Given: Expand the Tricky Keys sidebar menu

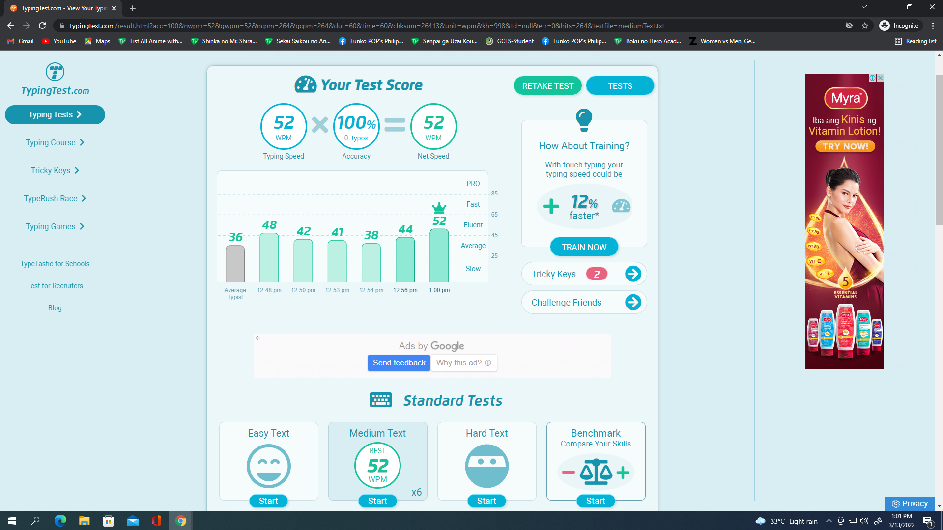Looking at the screenshot, I should click(x=55, y=170).
